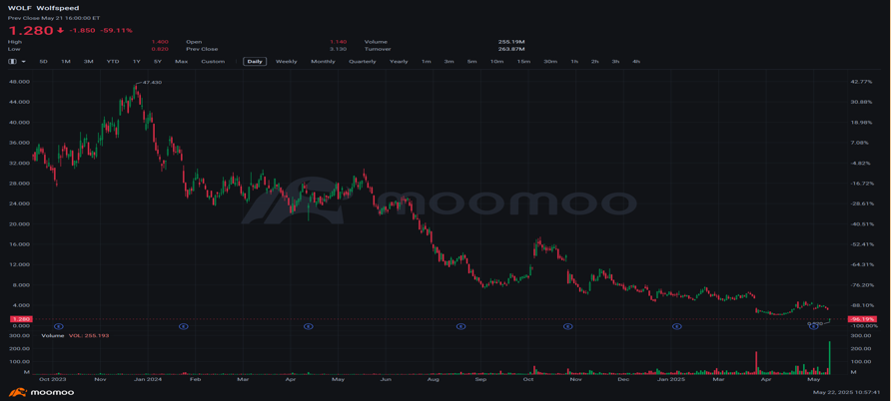Select the 5Y time range
The height and width of the screenshot is (401, 891).
pos(158,61)
